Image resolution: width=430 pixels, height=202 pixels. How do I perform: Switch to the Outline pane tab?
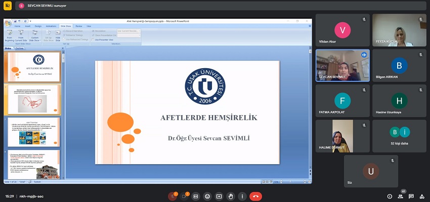coord(19,48)
